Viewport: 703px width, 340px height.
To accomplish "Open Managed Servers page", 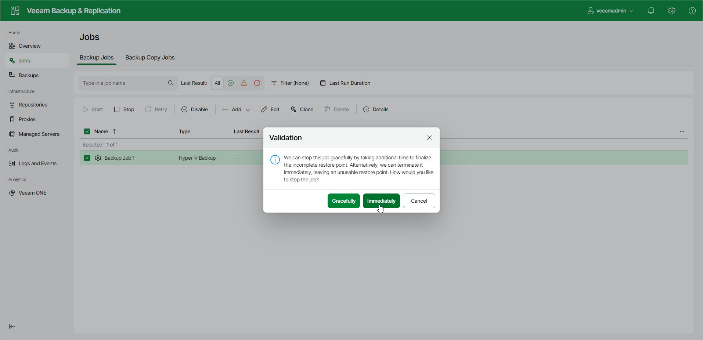I will click(x=37, y=134).
